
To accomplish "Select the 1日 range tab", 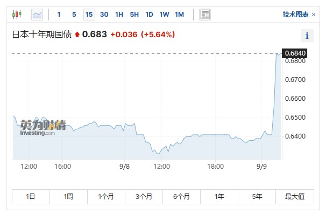I will (31, 197).
